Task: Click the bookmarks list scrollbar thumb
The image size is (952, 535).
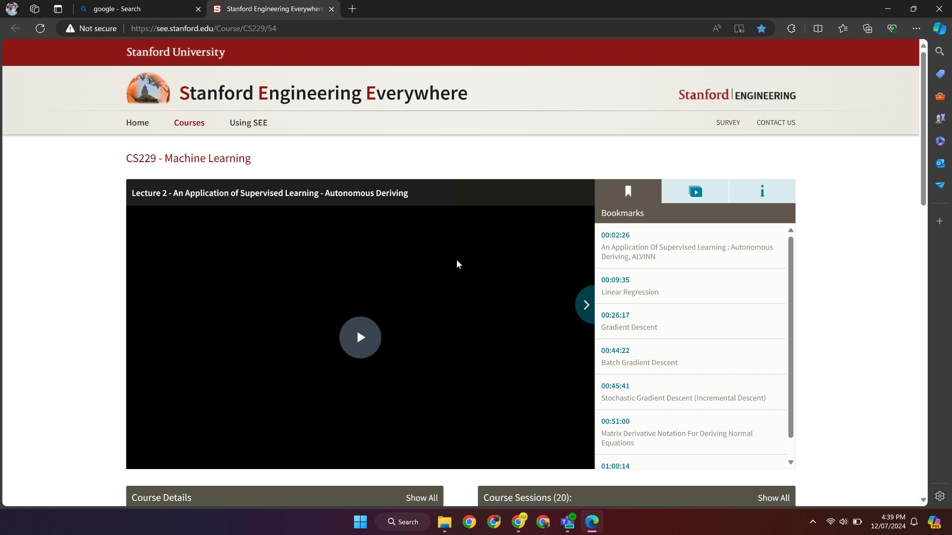Action: coord(790,337)
